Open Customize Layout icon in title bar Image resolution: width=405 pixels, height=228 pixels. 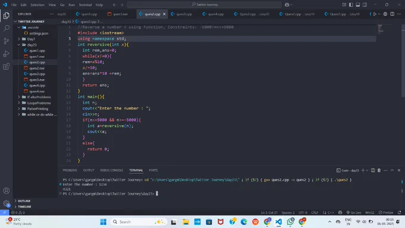pyautogui.click(x=344, y=5)
